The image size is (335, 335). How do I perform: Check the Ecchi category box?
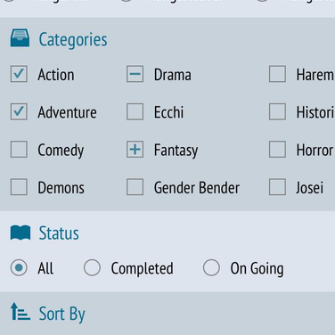click(x=135, y=111)
